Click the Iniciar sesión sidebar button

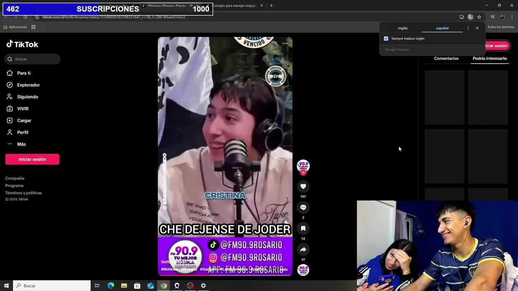click(x=32, y=159)
